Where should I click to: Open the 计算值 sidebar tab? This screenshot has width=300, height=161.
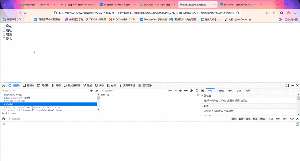click(x=220, y=91)
